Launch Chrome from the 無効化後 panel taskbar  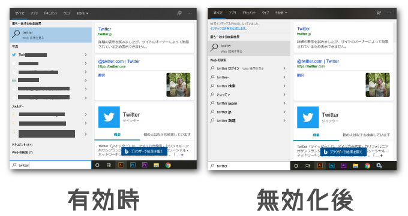tap(367, 166)
